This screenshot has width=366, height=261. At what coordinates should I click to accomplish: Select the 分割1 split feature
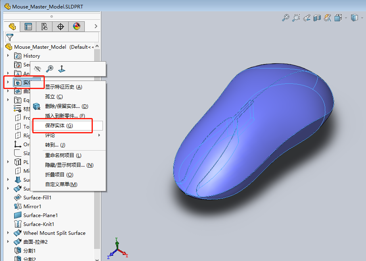pyautogui.click(x=29, y=251)
